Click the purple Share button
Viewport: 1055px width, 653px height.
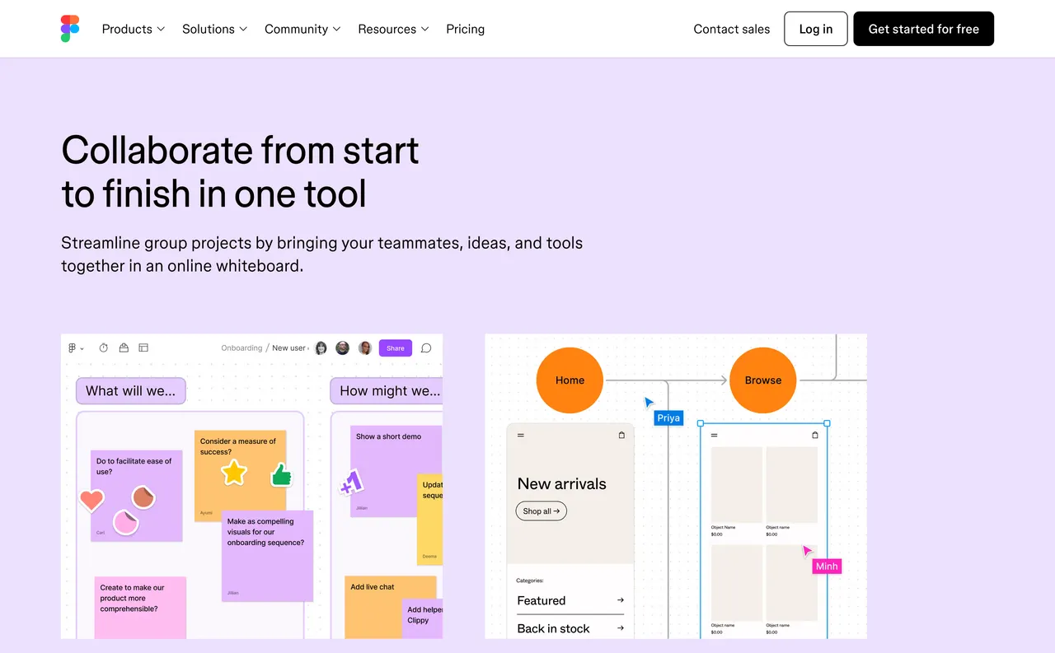coord(395,347)
